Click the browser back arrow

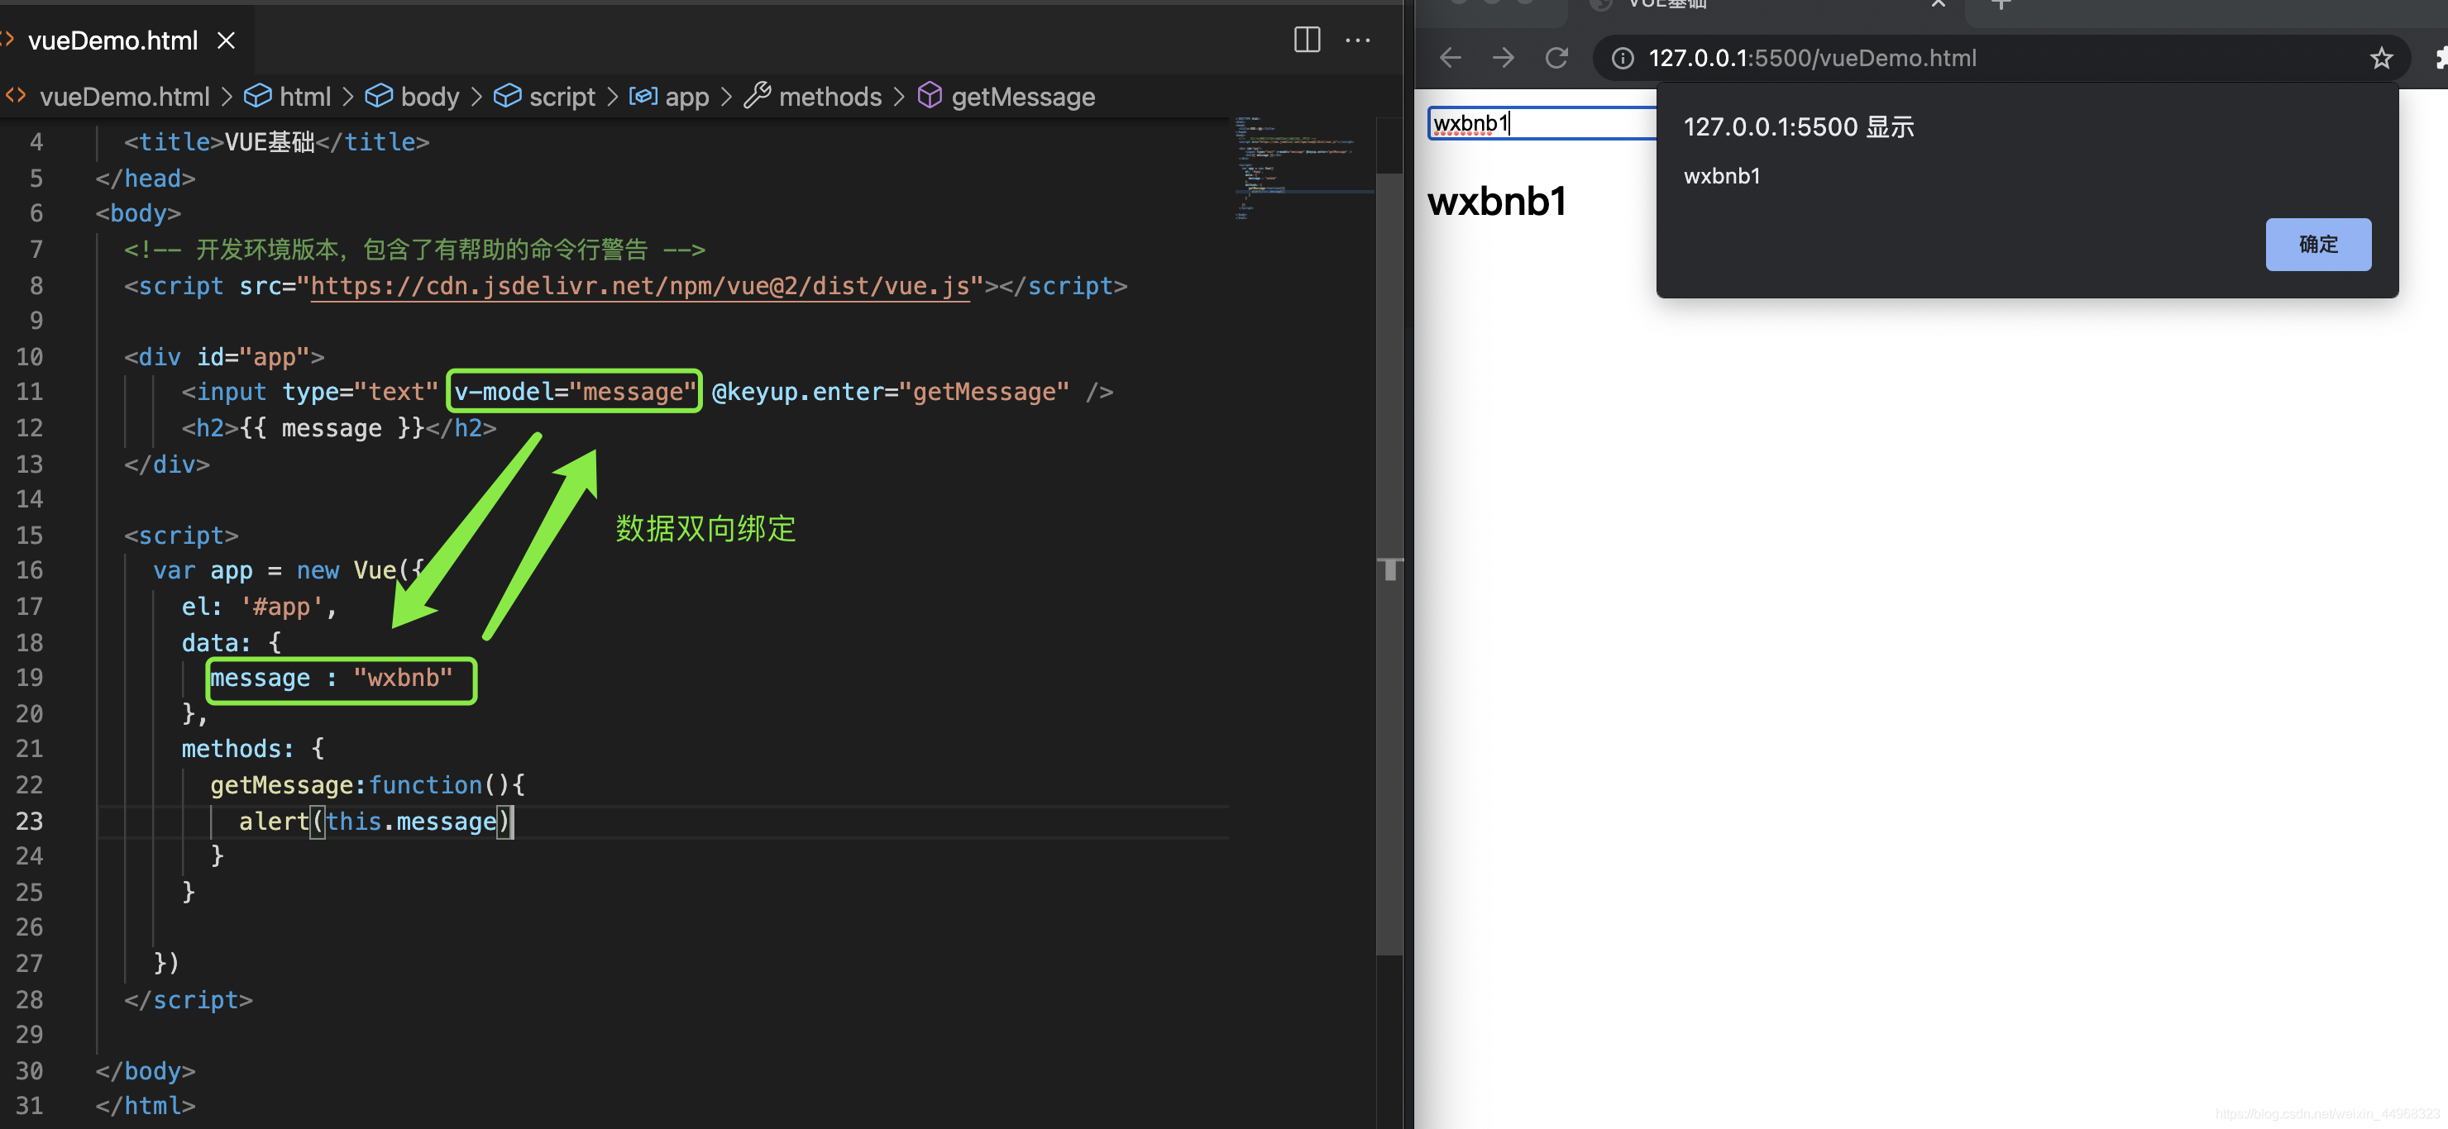point(1450,58)
